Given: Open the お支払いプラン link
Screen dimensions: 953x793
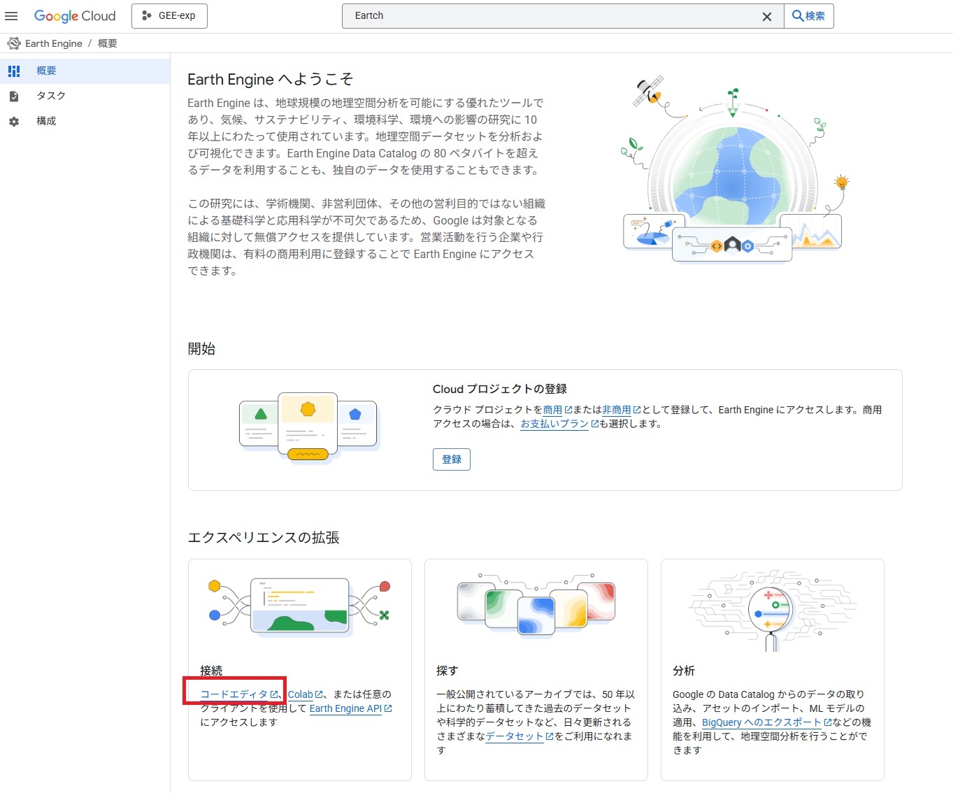Looking at the screenshot, I should click(554, 424).
